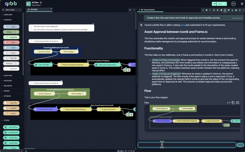Copy the flow snippet with copy icon
This screenshot has width=245, height=152.
233,103
